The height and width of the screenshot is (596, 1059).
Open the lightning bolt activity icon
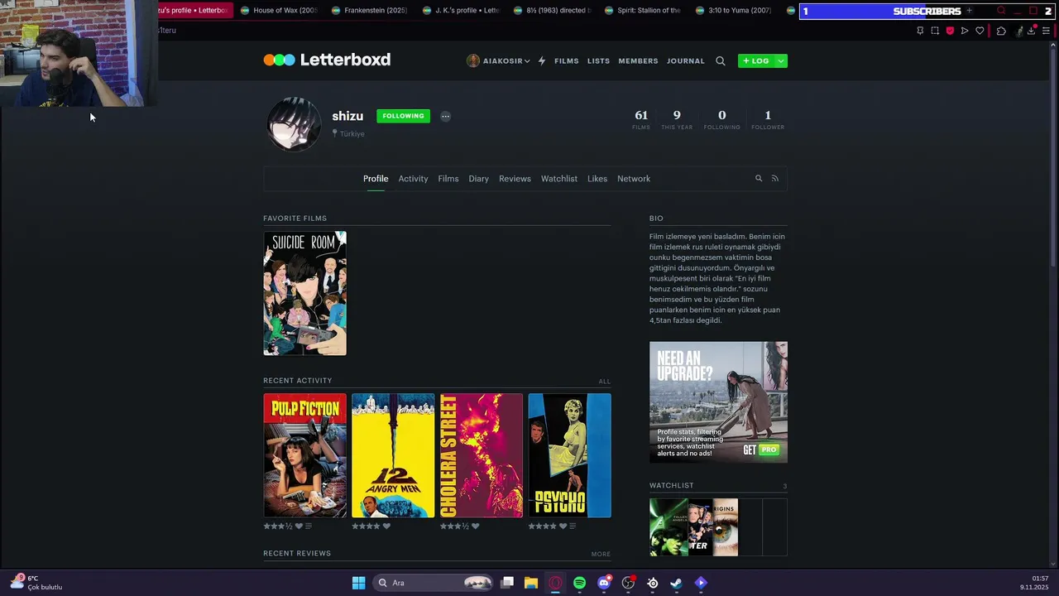tap(542, 60)
